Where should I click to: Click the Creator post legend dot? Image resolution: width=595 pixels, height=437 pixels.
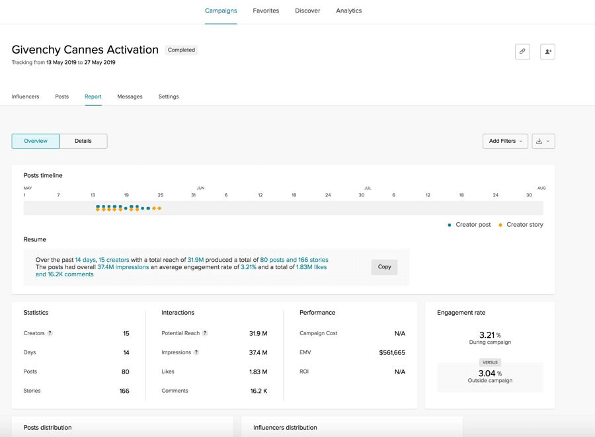450,225
